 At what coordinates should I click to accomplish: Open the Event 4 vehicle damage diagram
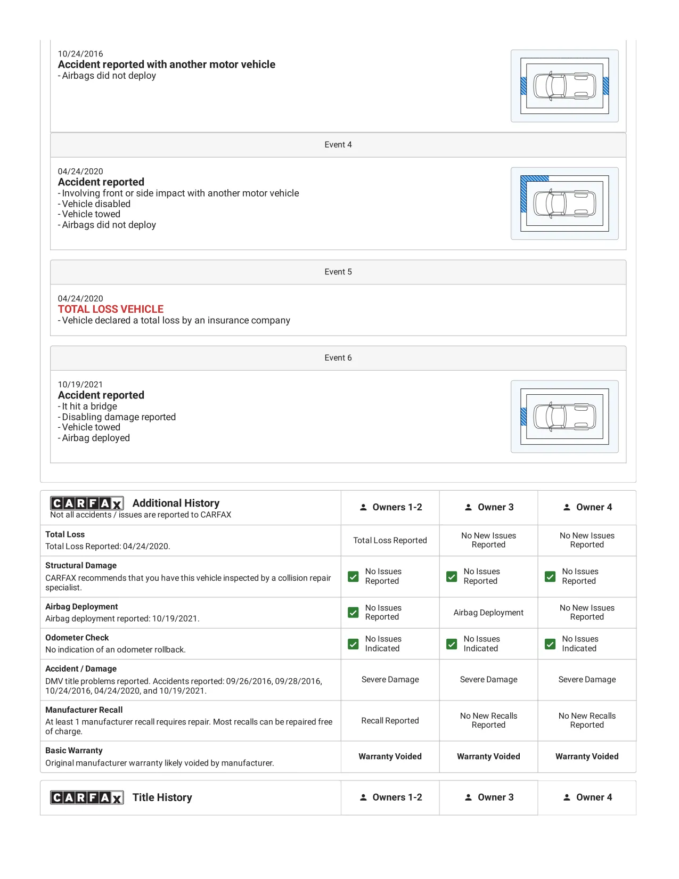pos(565,204)
